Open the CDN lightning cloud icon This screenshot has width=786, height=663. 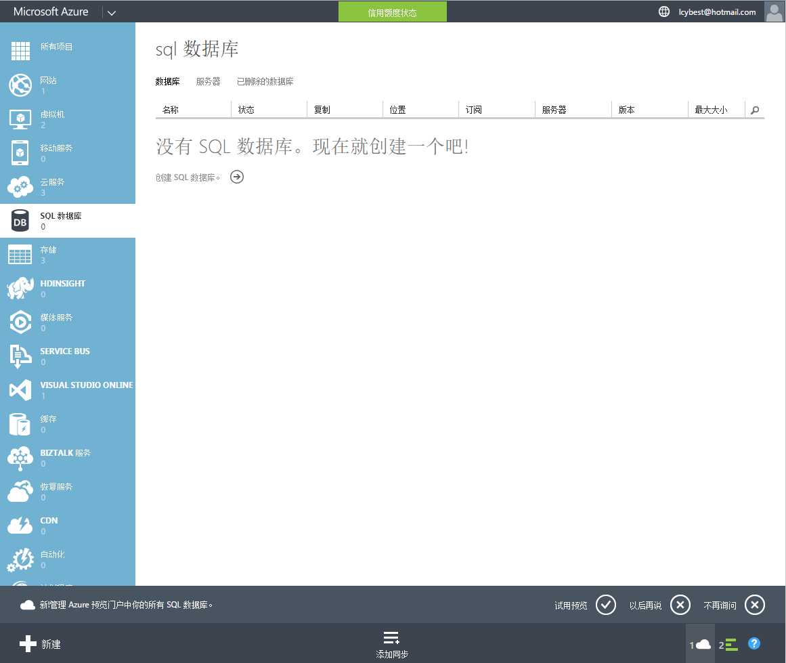tap(20, 525)
